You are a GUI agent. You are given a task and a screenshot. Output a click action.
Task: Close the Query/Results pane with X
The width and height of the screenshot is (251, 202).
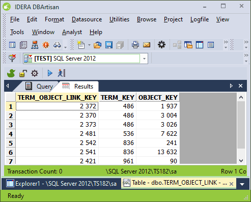[x=240, y=86]
